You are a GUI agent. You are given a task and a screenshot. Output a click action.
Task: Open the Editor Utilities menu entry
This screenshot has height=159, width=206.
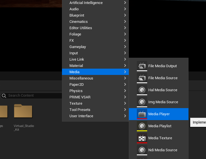pyautogui.click(x=81, y=28)
